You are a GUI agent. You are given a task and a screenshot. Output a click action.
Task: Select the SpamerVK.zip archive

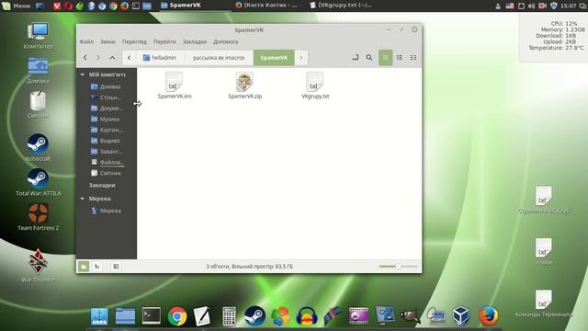(245, 86)
